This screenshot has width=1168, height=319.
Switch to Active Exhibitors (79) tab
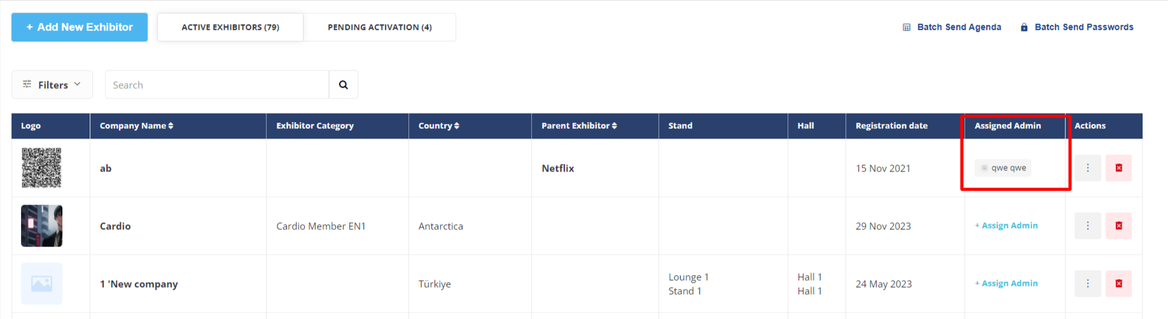(x=230, y=27)
